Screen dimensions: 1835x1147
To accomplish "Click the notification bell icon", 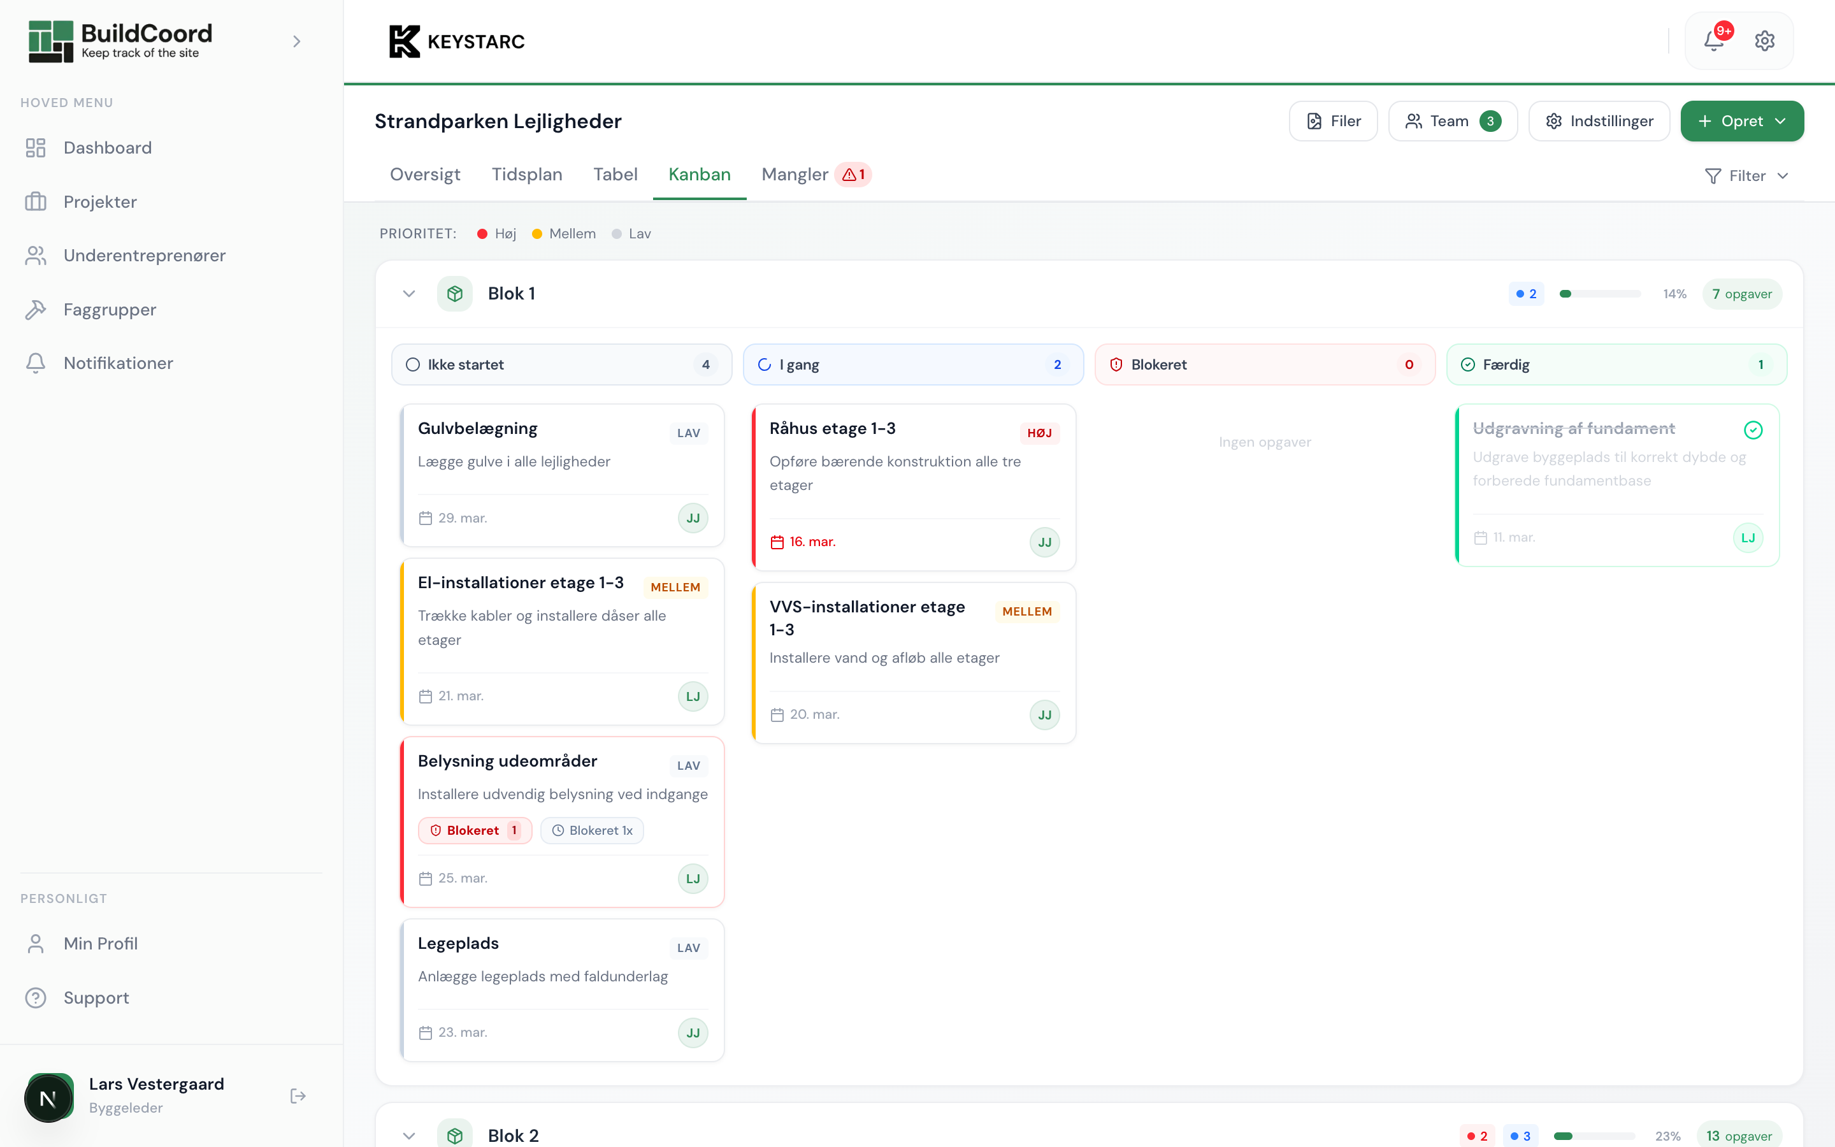I will [1714, 41].
